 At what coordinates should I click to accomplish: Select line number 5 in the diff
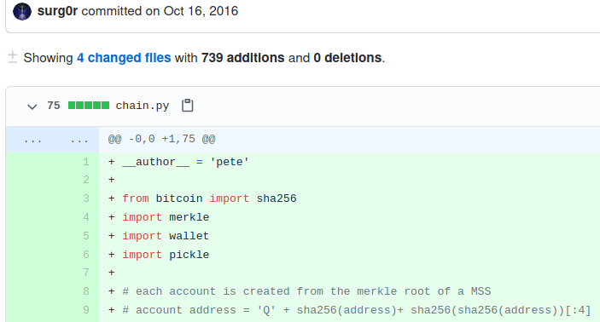(86, 236)
